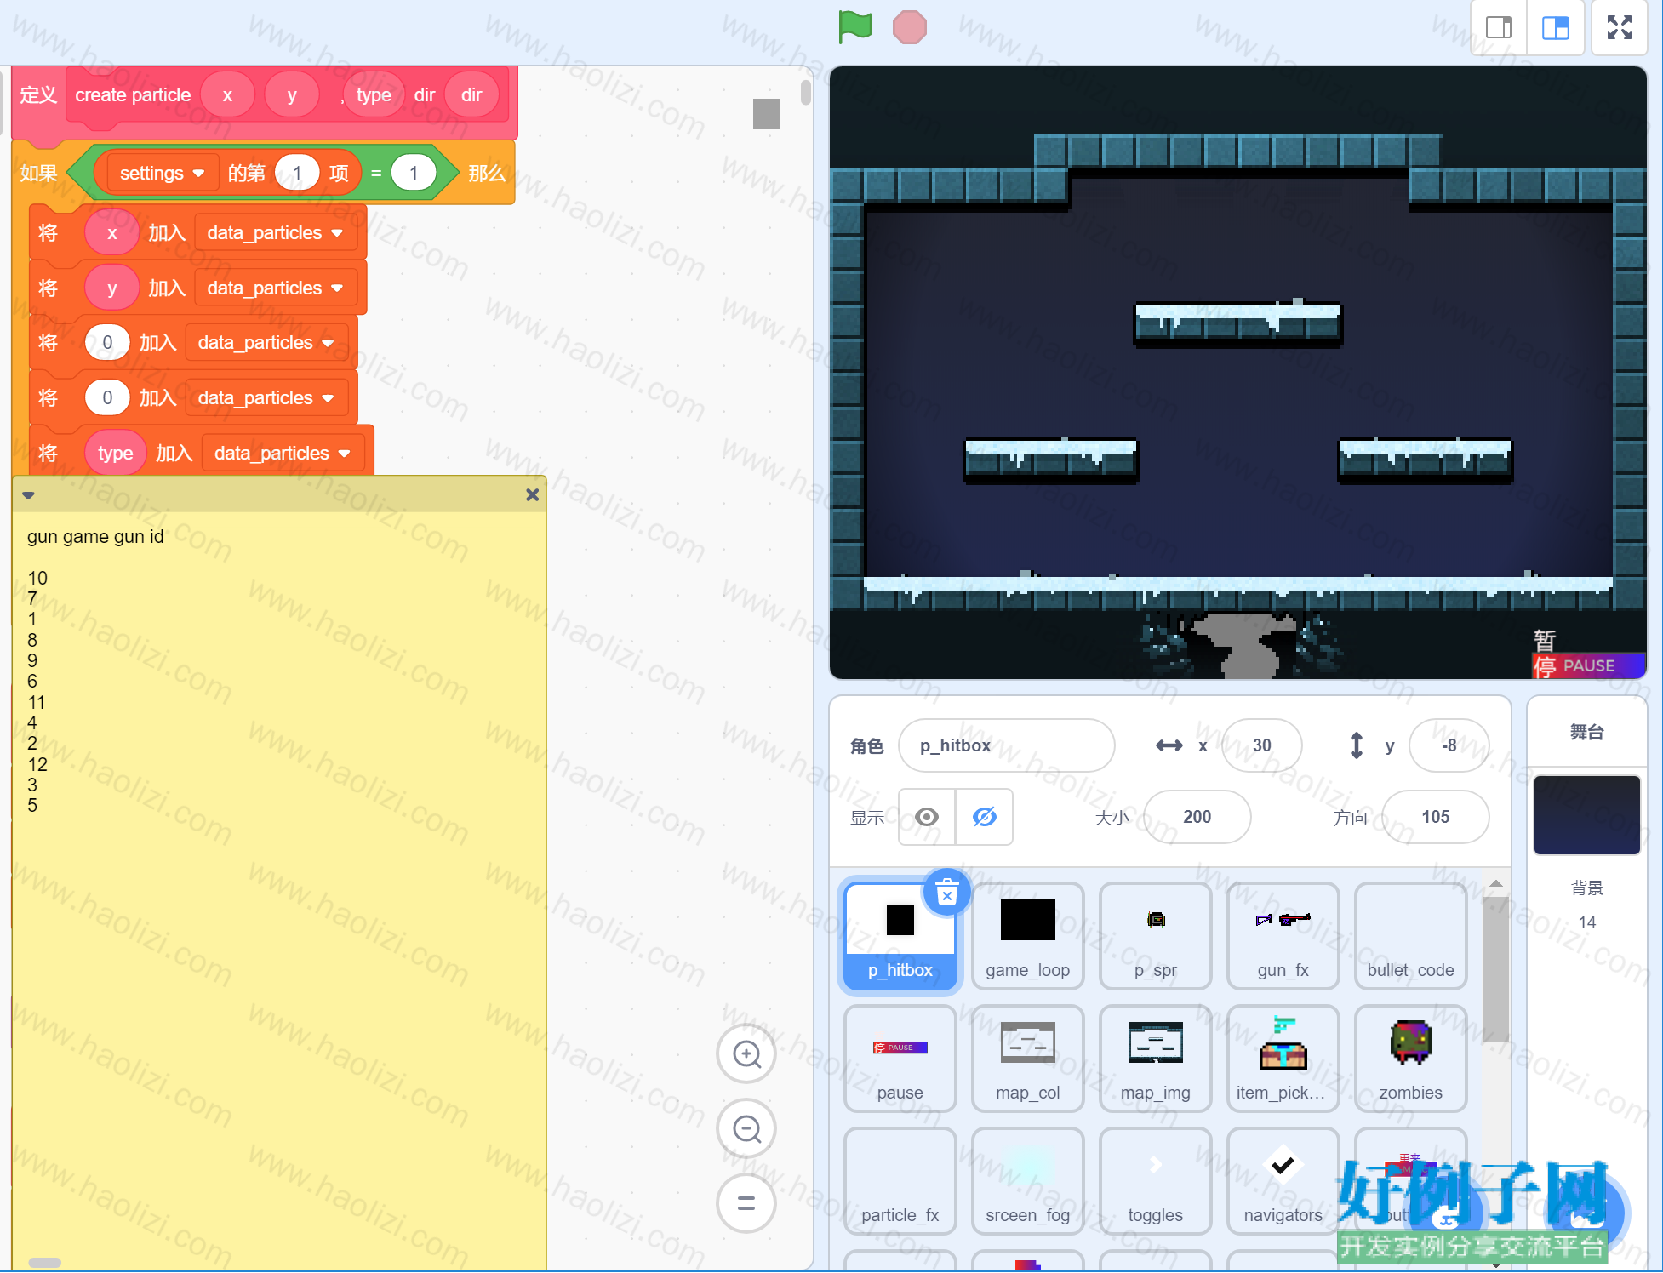
Task: Select the particle_fx sprite
Action: coord(900,1180)
